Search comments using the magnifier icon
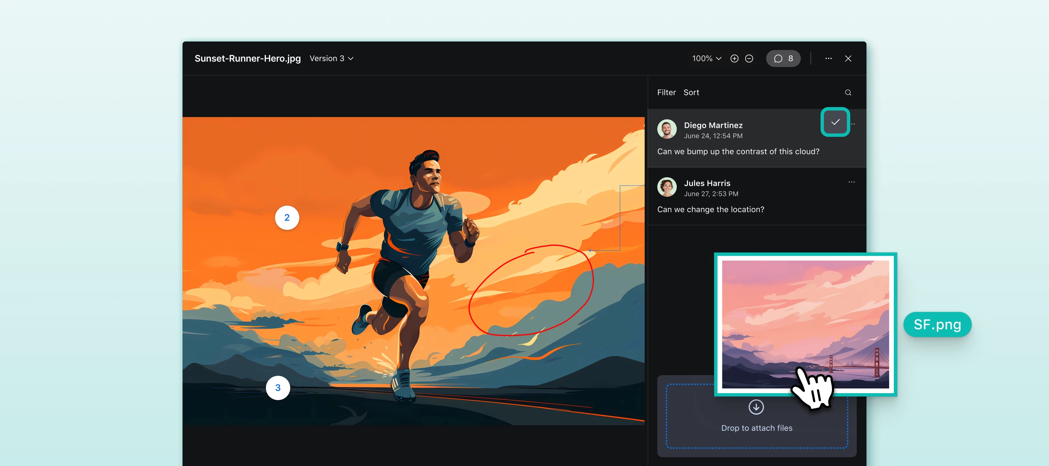1049x466 pixels. 848,93
